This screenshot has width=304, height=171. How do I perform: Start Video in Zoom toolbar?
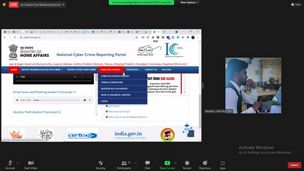click(31, 165)
